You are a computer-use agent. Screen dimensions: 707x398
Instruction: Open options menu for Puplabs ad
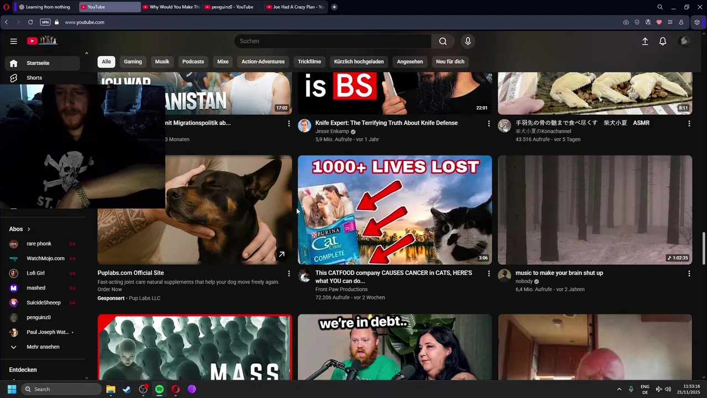point(288,273)
